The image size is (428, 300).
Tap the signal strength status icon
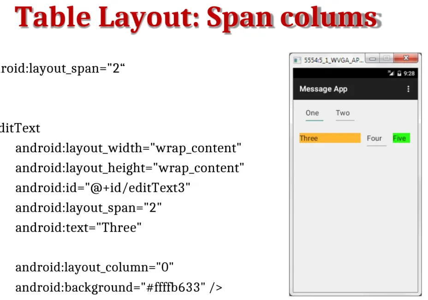click(x=391, y=73)
